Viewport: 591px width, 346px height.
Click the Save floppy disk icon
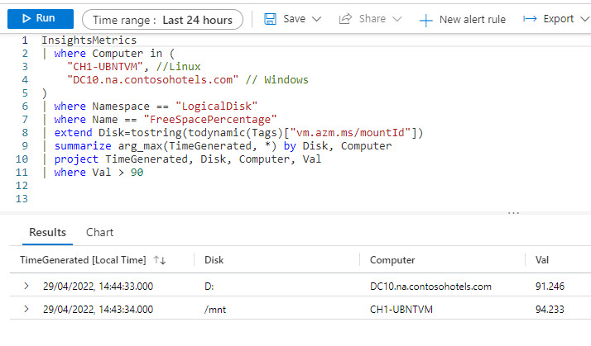270,18
